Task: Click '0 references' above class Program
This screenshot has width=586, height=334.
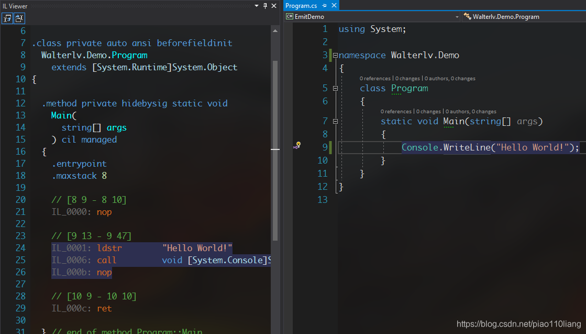Action: pyautogui.click(x=375, y=79)
